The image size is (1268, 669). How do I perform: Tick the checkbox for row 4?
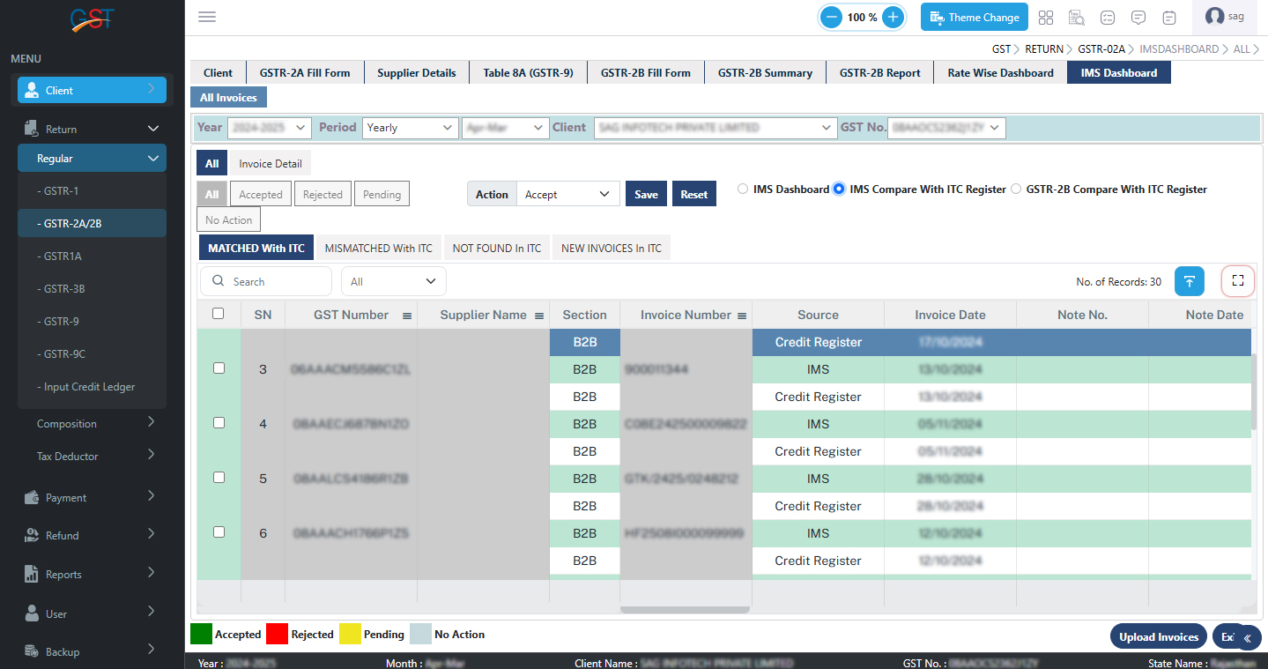(219, 423)
